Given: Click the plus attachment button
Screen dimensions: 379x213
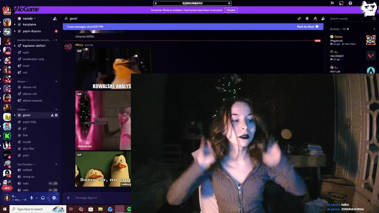Looking at the screenshot, I should (68, 198).
